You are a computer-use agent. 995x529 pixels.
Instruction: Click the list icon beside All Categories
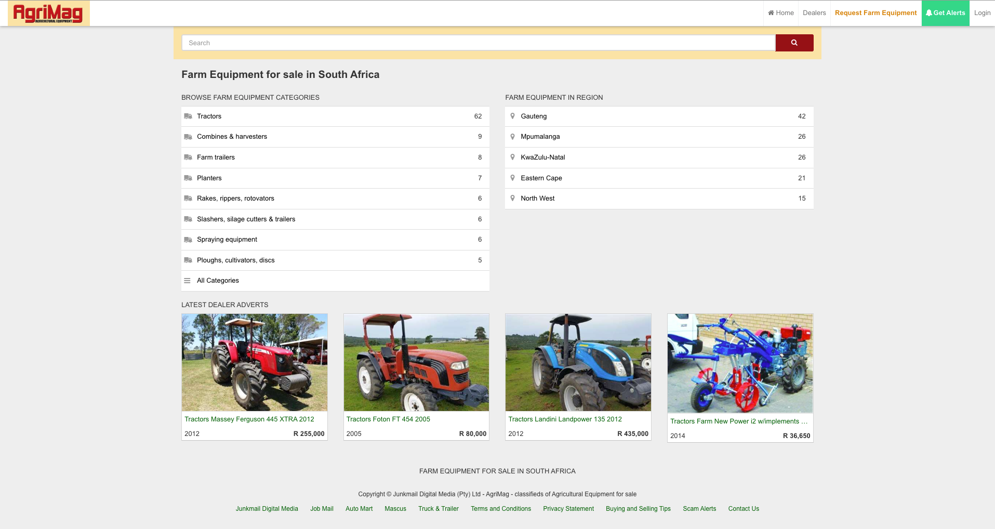(187, 281)
